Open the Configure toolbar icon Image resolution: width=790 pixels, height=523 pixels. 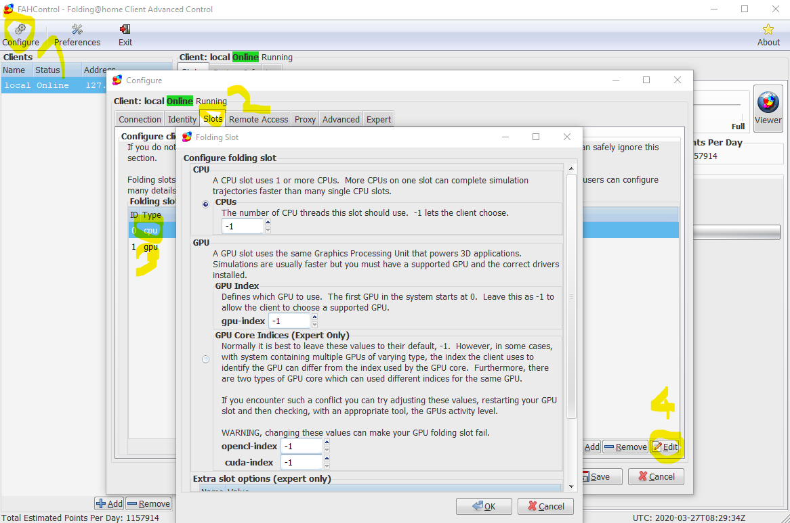pos(21,30)
